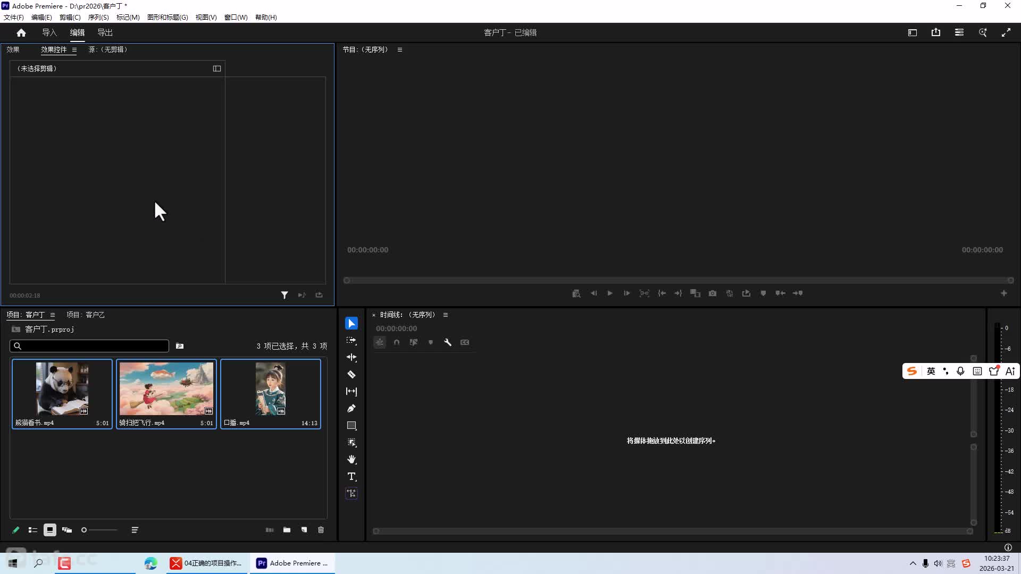Switch to 导入 workspace mode

(x=49, y=32)
